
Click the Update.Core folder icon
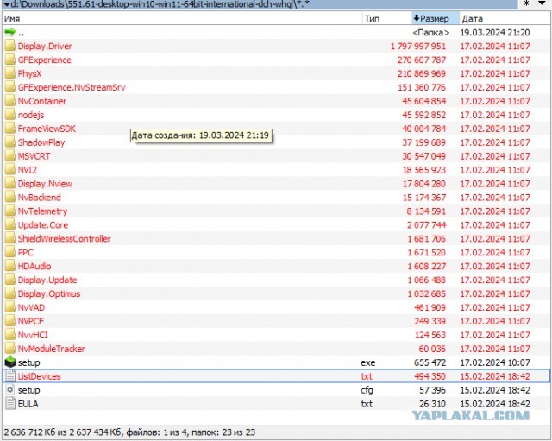(10, 224)
